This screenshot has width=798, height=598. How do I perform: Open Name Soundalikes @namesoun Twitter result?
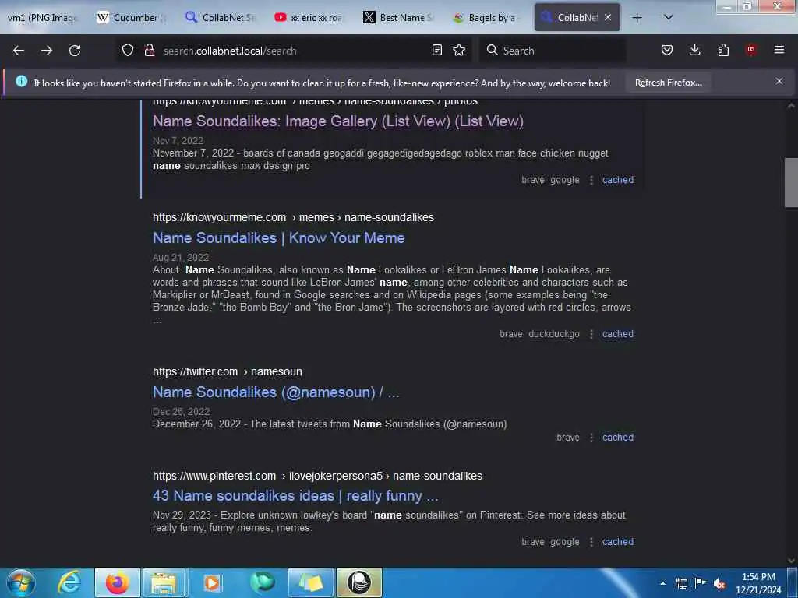[x=276, y=392]
